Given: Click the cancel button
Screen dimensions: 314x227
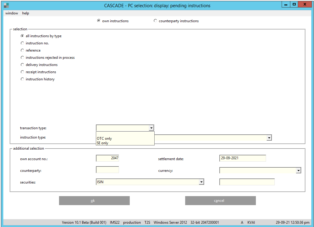Looking at the screenshot, I should 220,201.
